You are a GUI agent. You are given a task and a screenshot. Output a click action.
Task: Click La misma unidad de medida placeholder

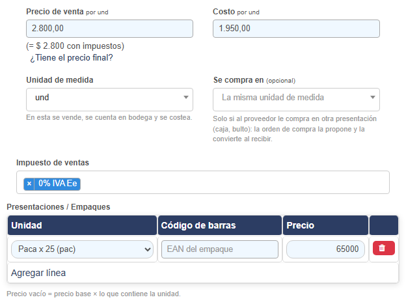[x=273, y=98]
